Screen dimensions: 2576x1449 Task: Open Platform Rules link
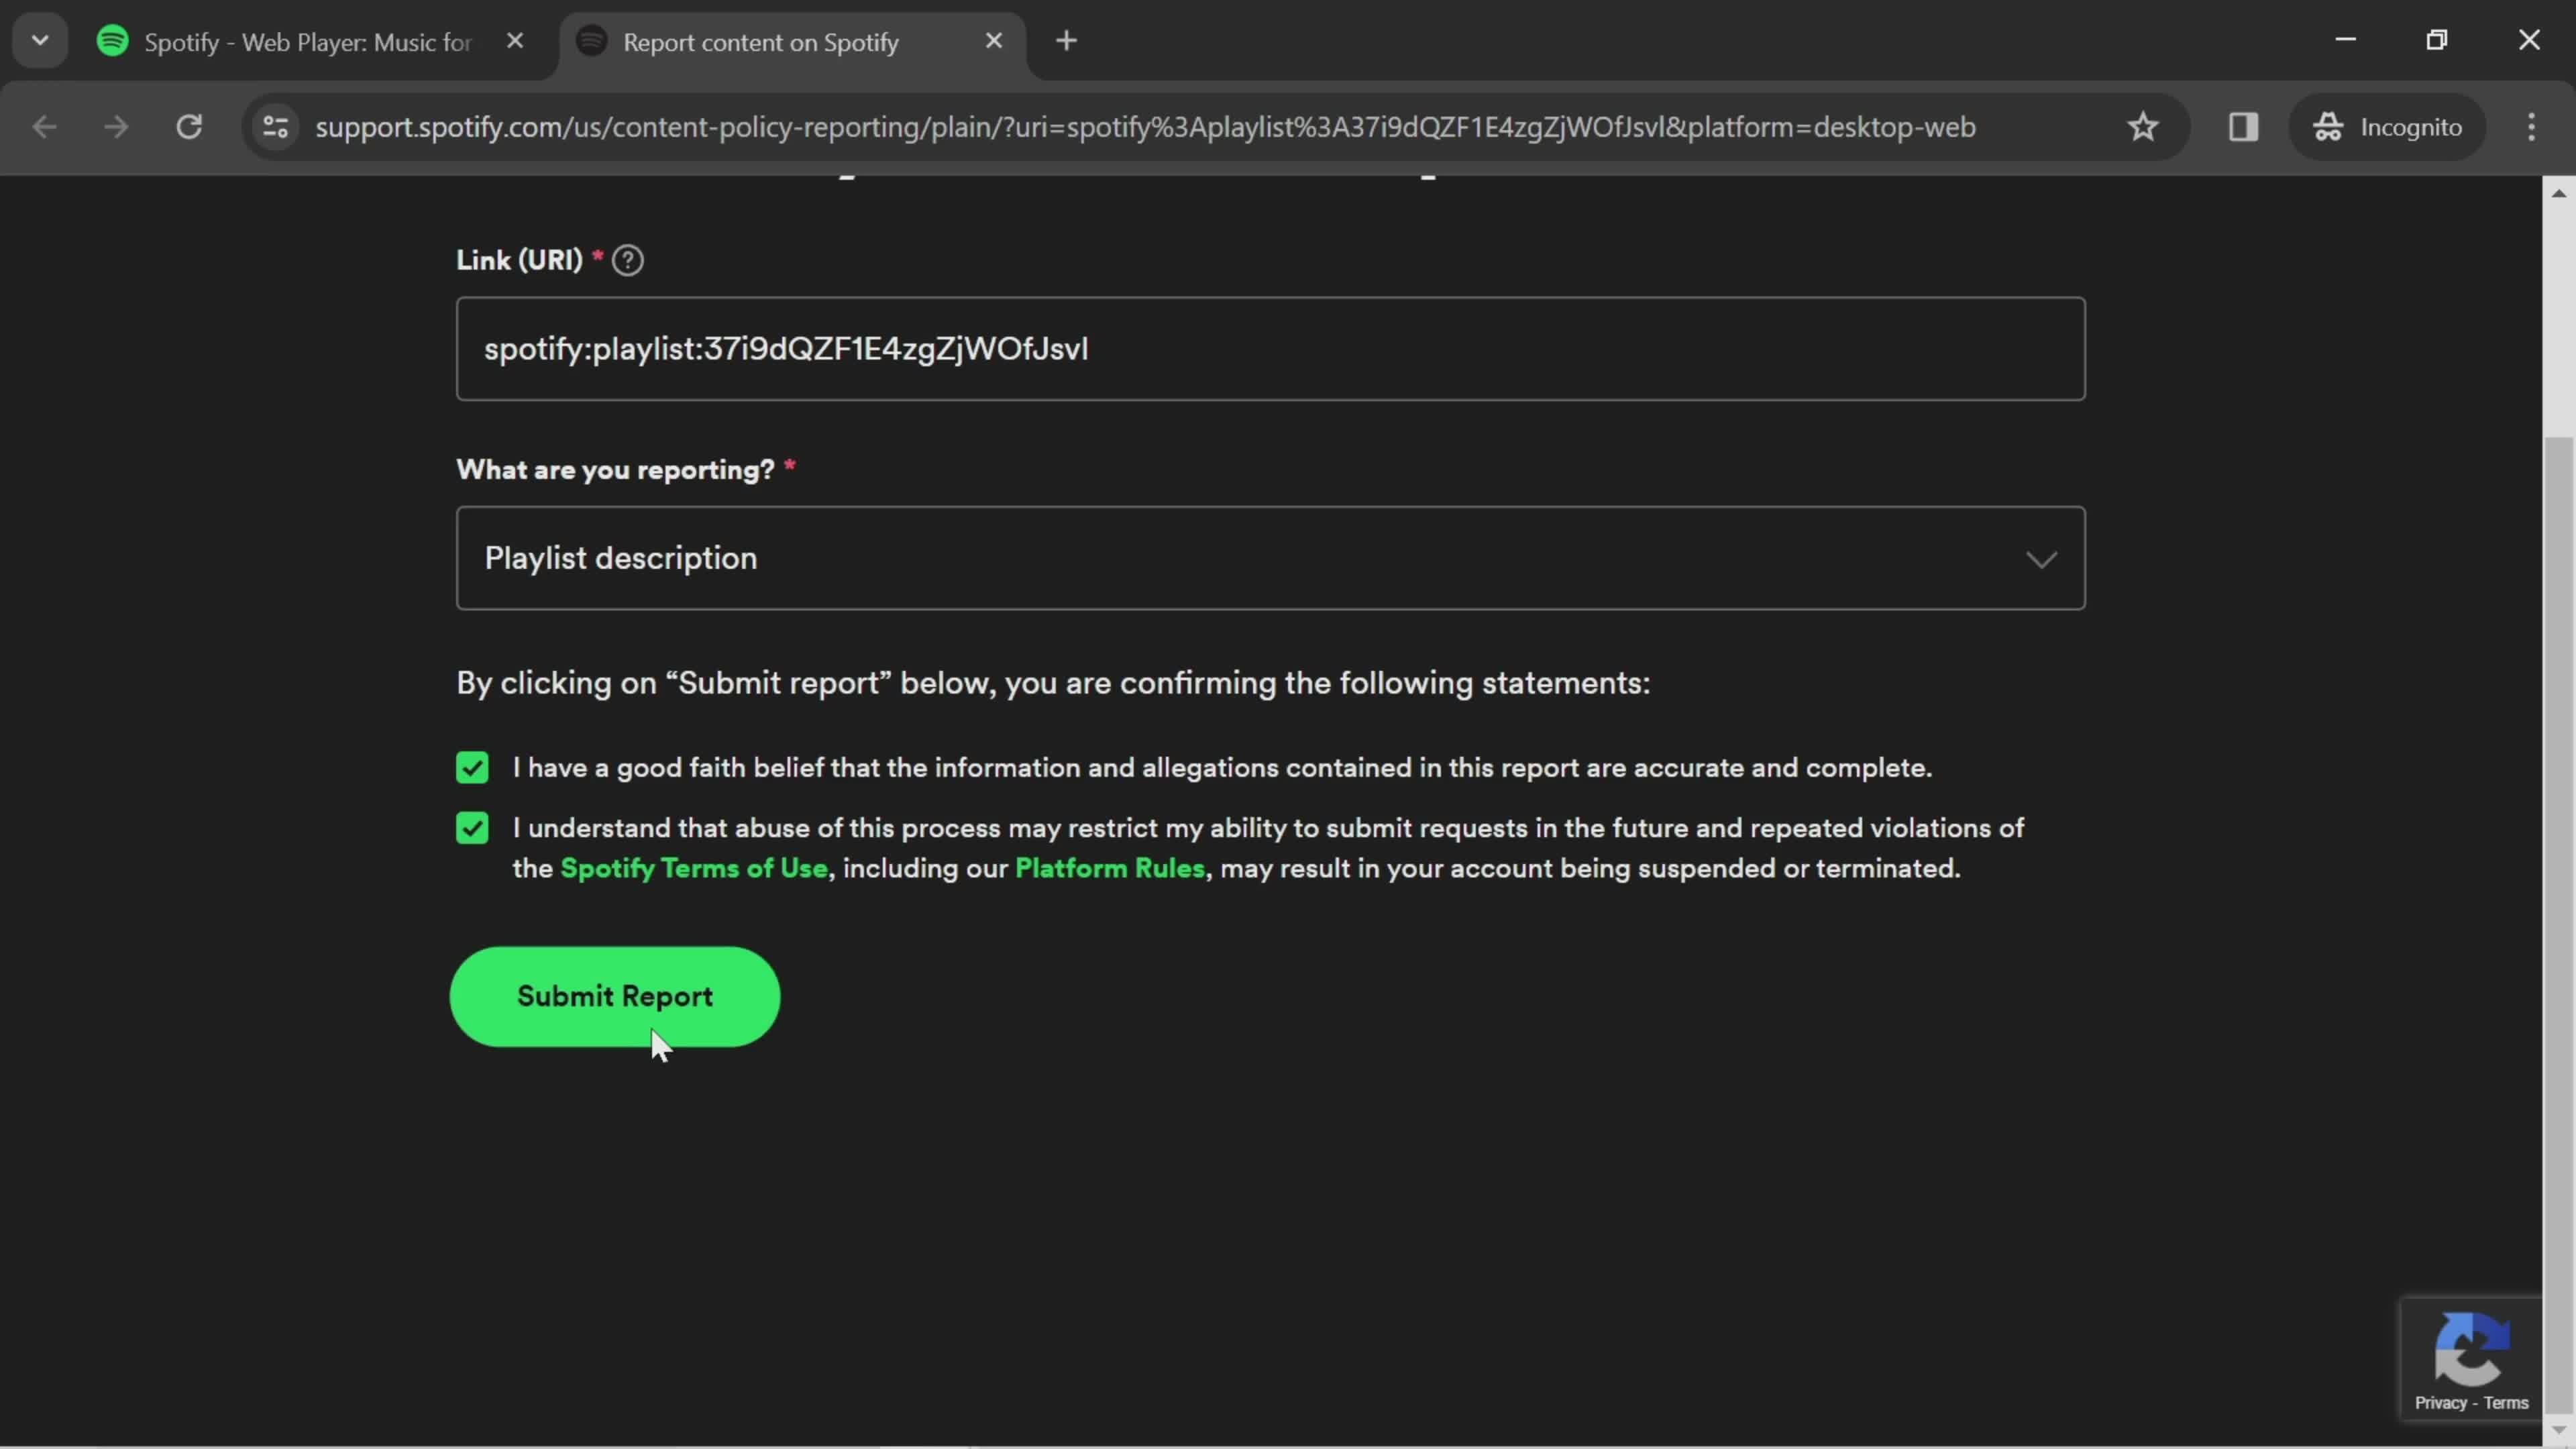pos(1110,868)
